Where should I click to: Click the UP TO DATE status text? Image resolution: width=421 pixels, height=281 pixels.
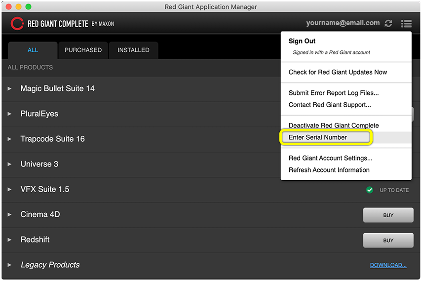(x=394, y=190)
